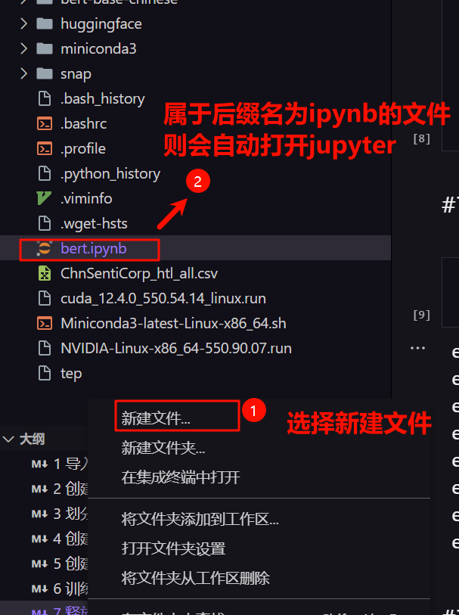This screenshot has width=459, height=615.
Task: Click the Vim icon next to .viminfo
Action: coord(44,198)
